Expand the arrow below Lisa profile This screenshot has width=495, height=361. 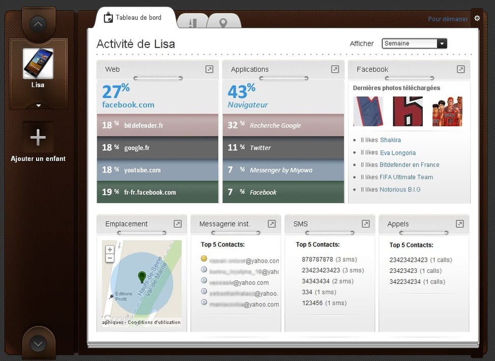tap(38, 105)
